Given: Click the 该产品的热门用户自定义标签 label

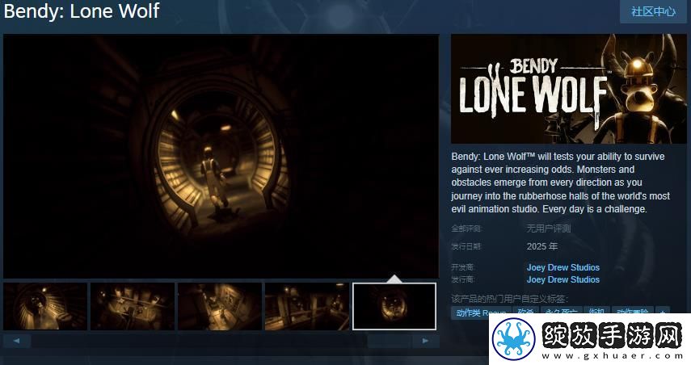Looking at the screenshot, I should (x=510, y=299).
